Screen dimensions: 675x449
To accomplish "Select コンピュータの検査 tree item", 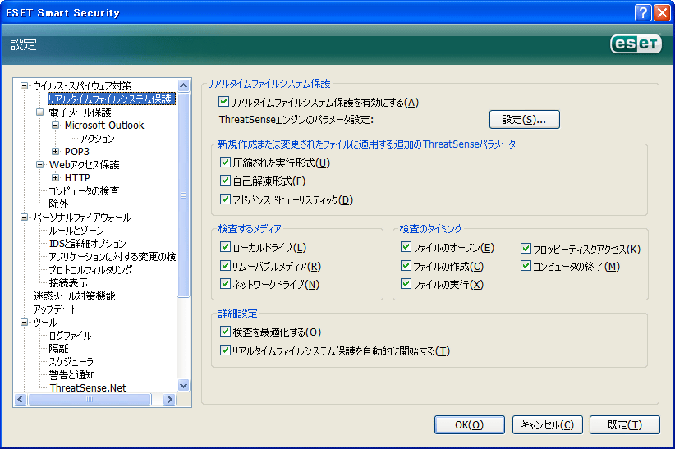I will pos(84,191).
